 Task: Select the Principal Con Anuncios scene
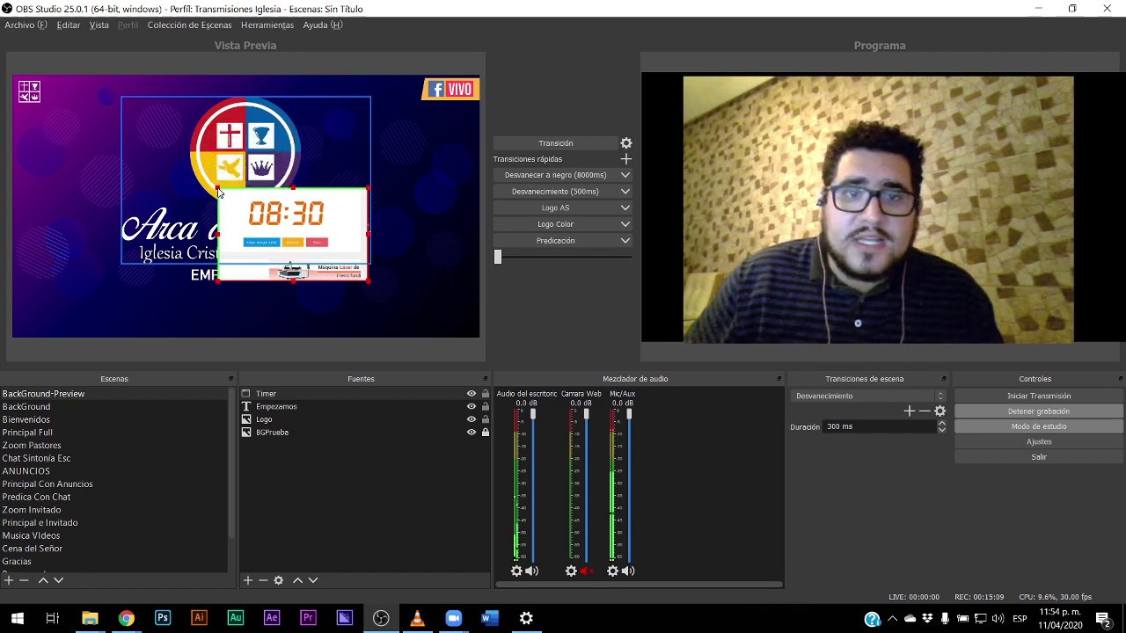pos(48,484)
